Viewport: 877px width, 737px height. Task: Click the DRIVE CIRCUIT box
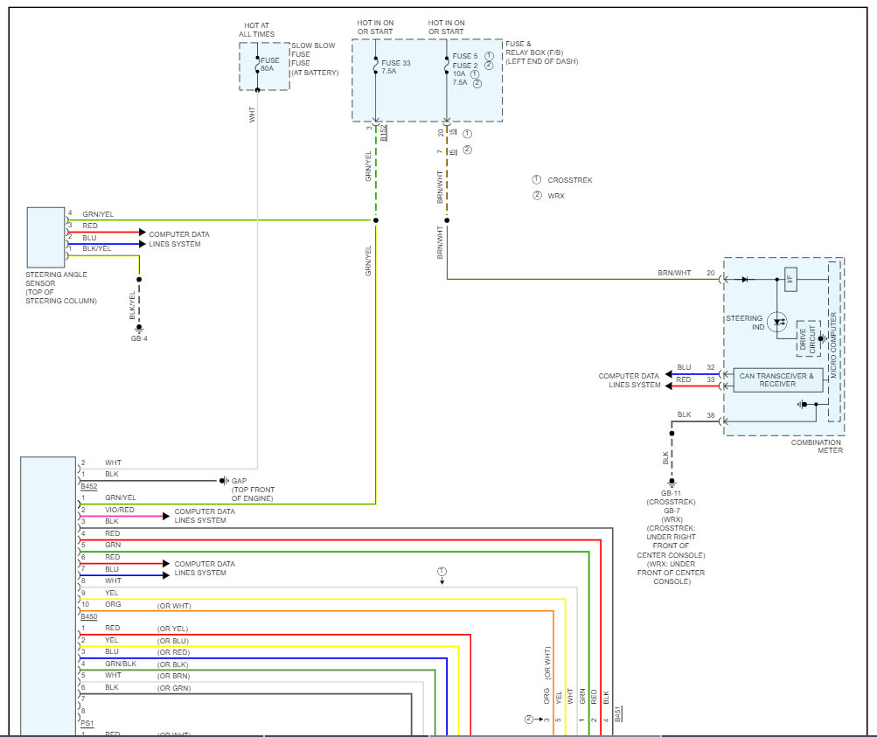[808, 339]
